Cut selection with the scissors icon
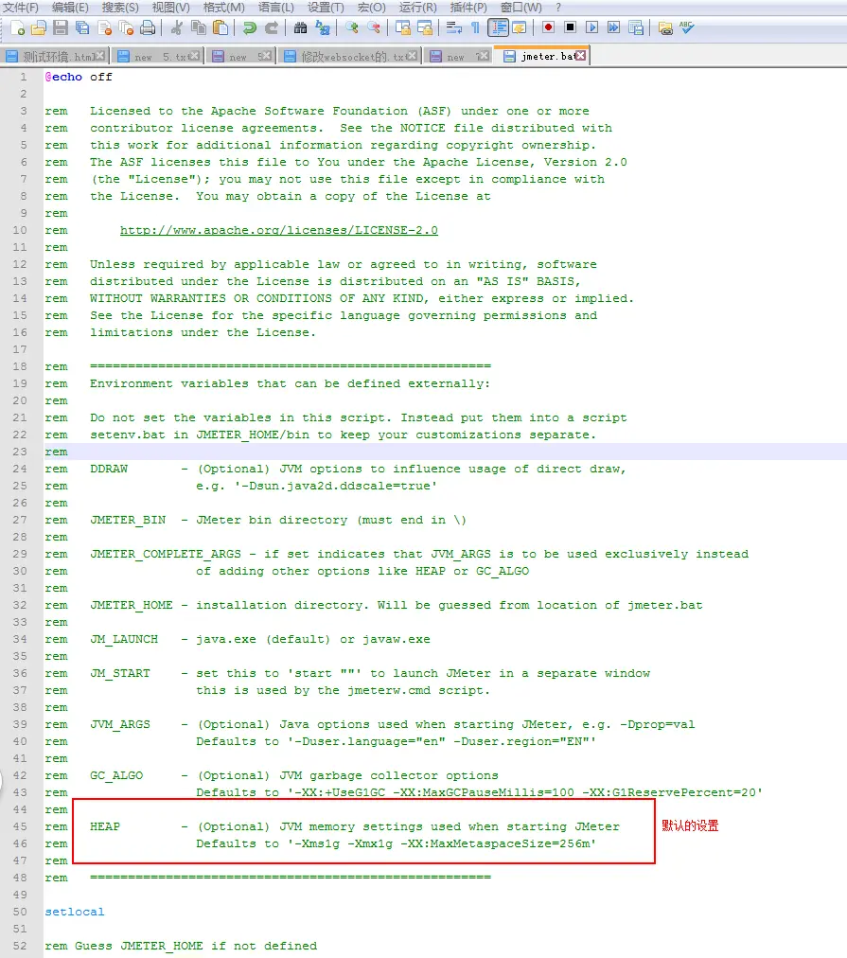The image size is (847, 958). 176,28
